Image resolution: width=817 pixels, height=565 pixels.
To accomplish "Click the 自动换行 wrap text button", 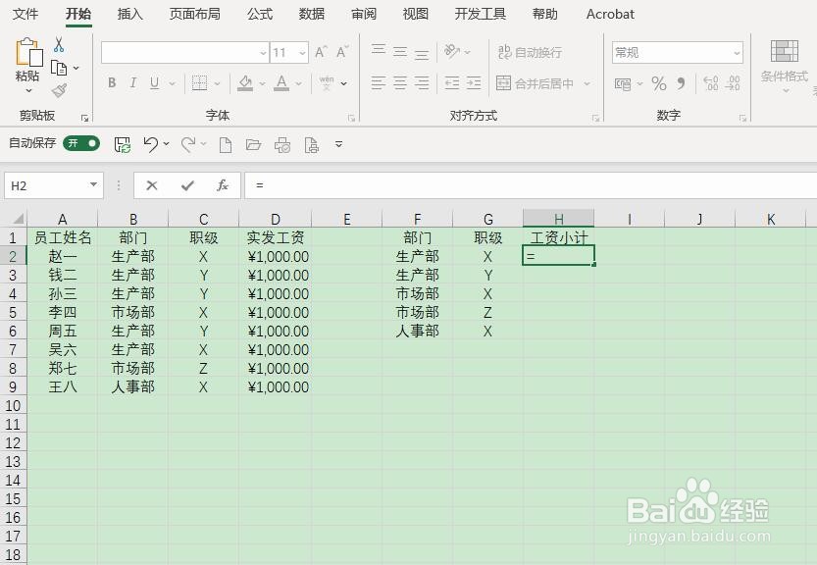I will pos(530,52).
